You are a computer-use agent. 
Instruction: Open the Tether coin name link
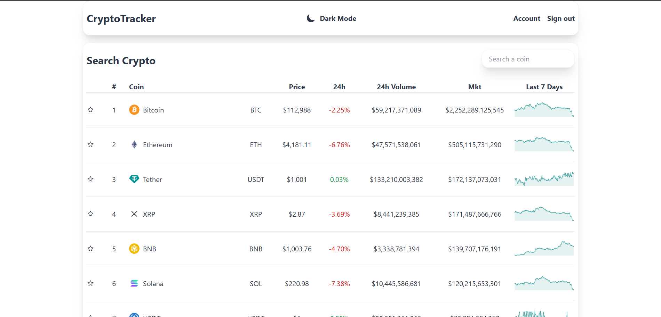[x=152, y=180]
